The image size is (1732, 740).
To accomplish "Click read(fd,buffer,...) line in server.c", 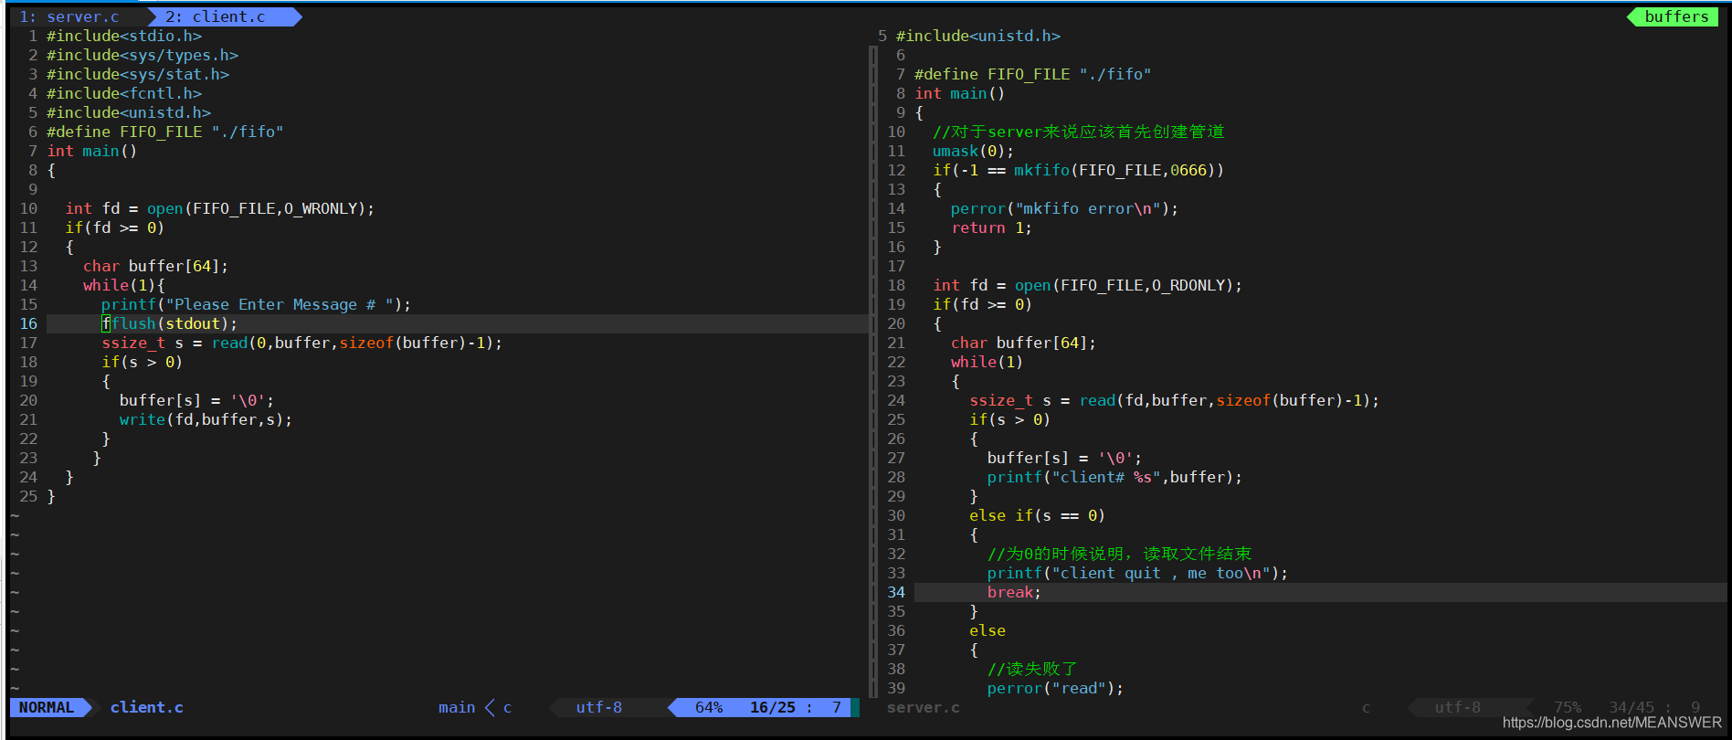I will pyautogui.click(x=1174, y=400).
